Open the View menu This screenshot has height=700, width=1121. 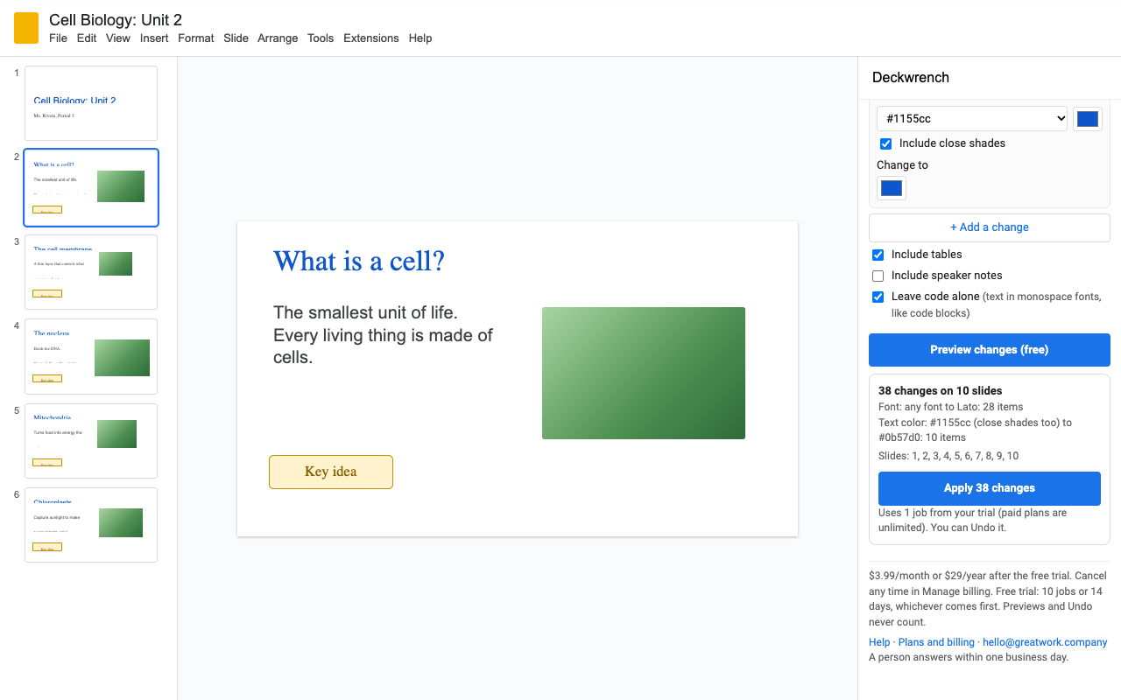tap(118, 38)
